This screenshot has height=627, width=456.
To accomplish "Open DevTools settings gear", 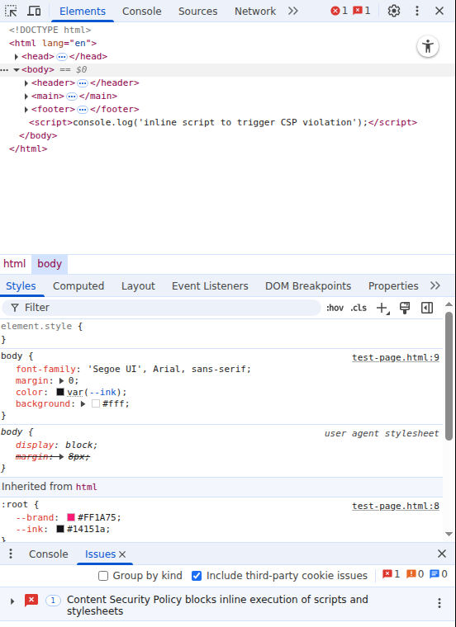I will (x=394, y=11).
